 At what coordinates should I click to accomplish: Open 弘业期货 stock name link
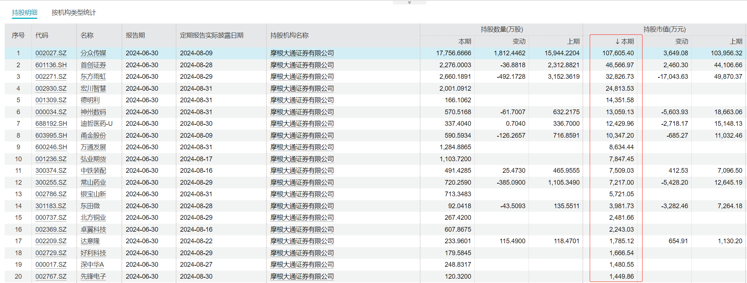[x=93, y=159]
